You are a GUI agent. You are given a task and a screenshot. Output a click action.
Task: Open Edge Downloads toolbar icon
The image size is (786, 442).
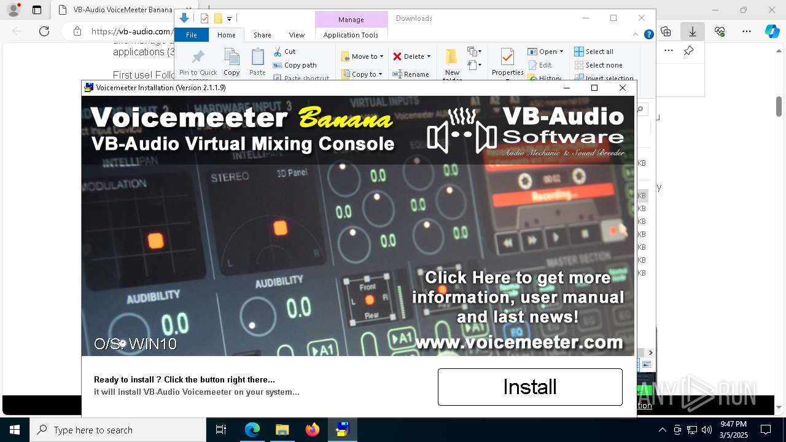pyautogui.click(x=693, y=31)
